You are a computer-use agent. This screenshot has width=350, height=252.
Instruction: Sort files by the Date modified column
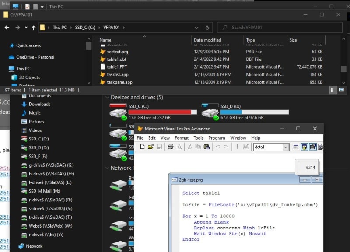[x=207, y=40]
